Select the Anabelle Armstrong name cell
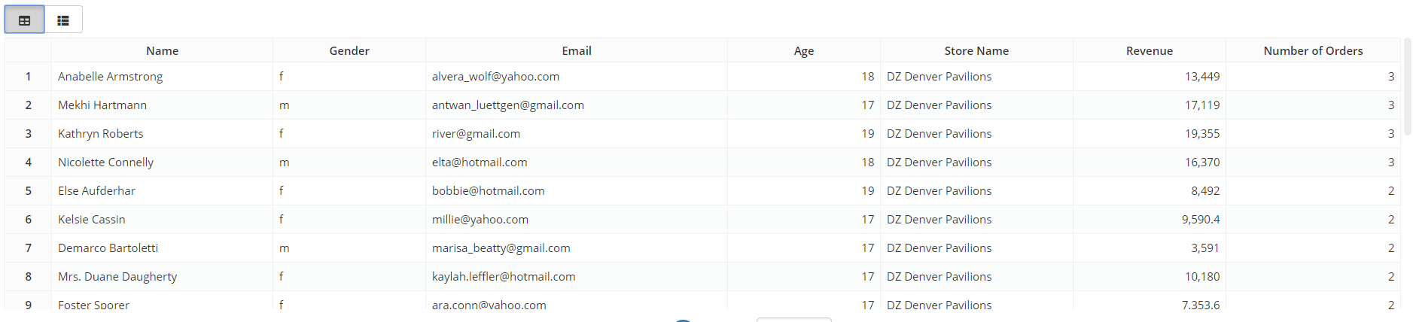 point(111,77)
